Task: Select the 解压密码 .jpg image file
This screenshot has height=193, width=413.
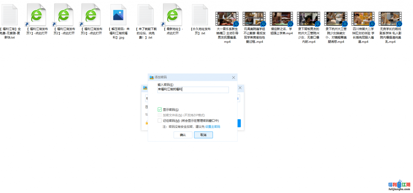Action: pyautogui.click(x=118, y=16)
